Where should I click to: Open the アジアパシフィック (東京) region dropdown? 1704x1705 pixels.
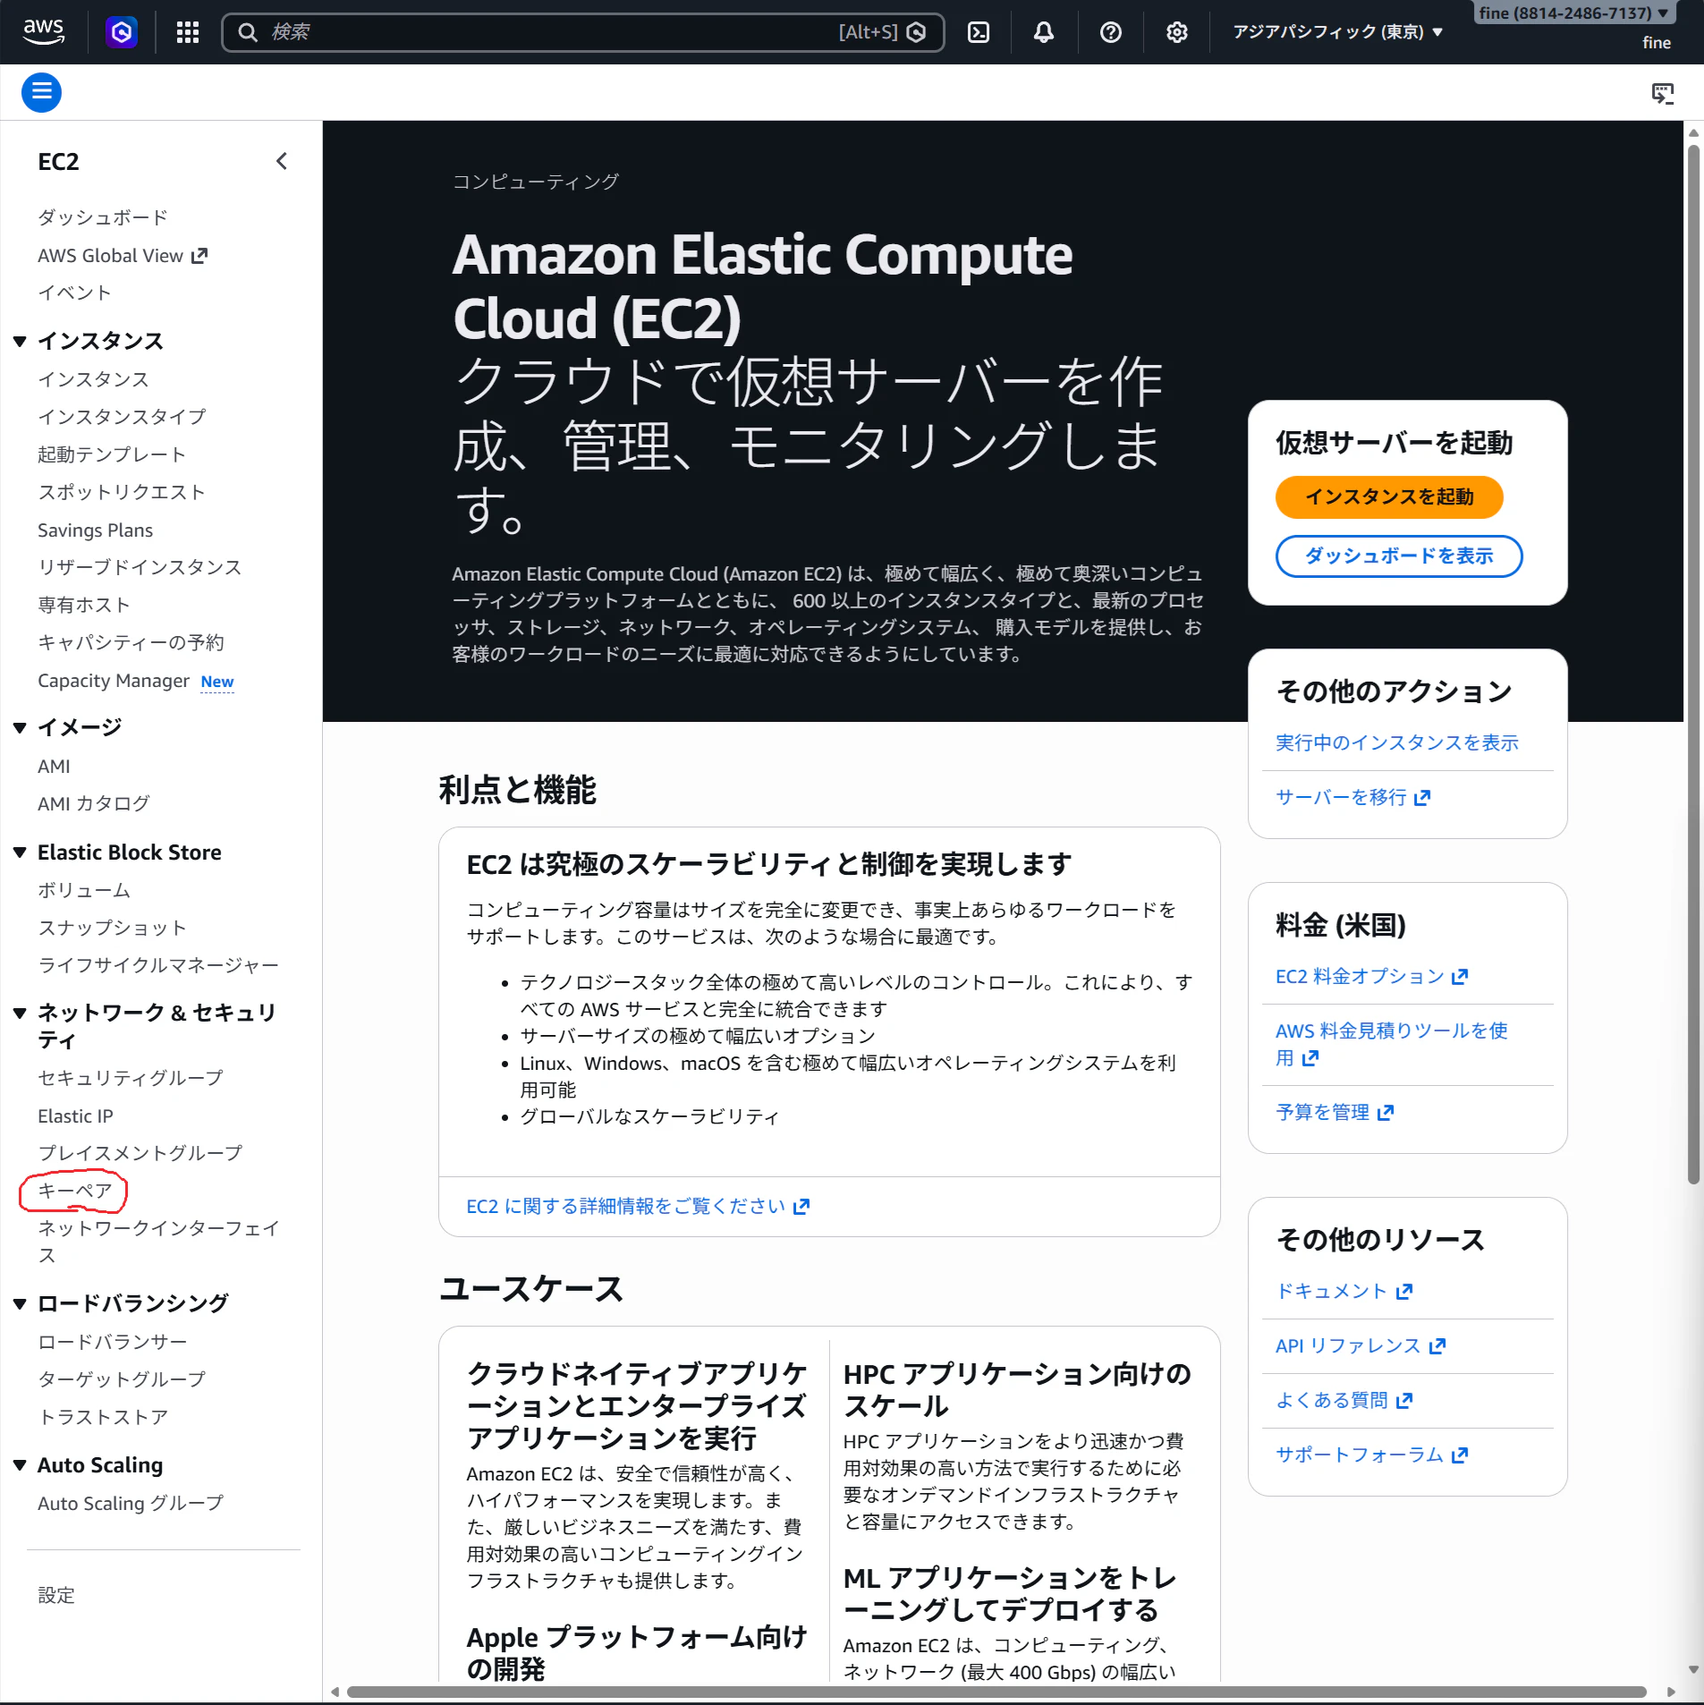(1337, 32)
